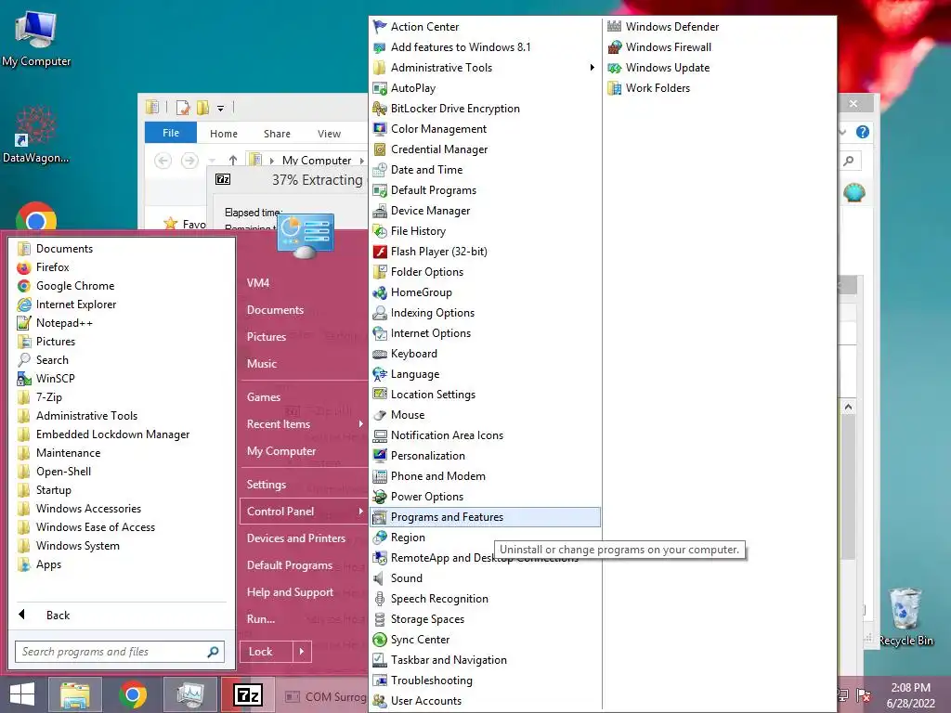This screenshot has height=713, width=951.
Task: Open File Explorer from the taskbar
Action: coord(75,694)
